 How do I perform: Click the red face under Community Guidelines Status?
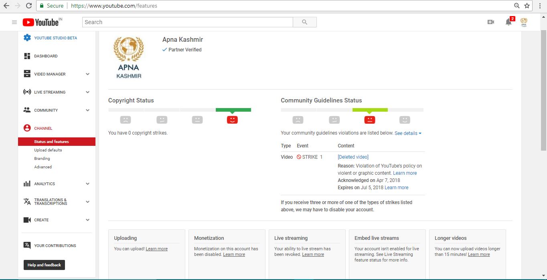369,120
